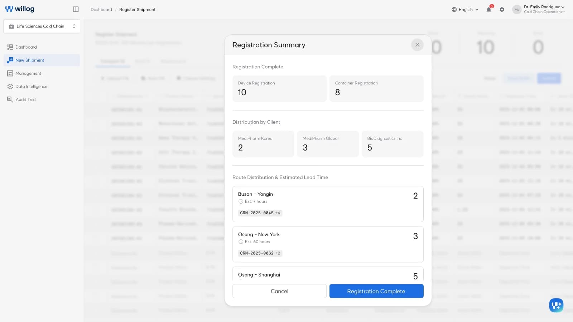
Task: Expand the Life Sciences Cold Chain selector
Action: (42, 26)
